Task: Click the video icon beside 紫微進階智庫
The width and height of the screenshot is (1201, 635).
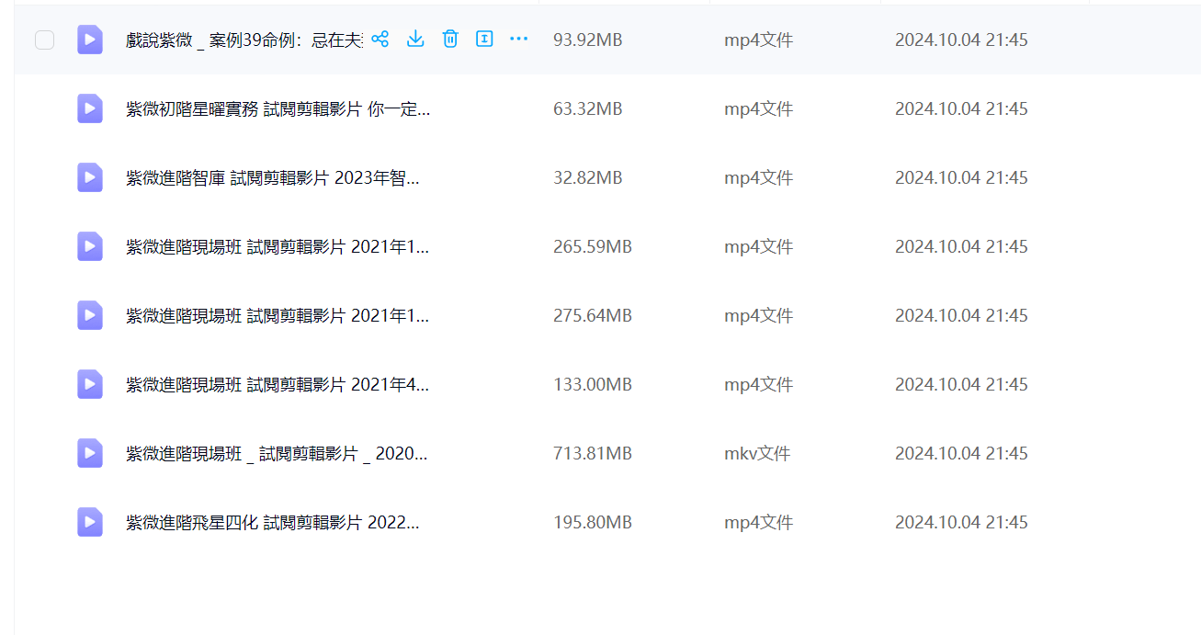Action: [90, 177]
